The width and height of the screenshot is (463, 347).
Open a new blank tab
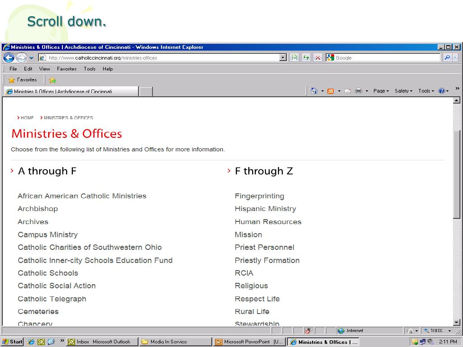[146, 92]
